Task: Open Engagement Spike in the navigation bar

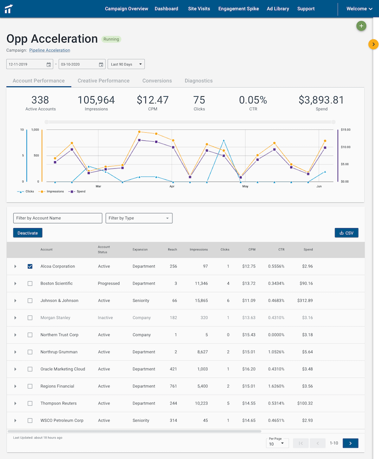Action: coord(238,9)
